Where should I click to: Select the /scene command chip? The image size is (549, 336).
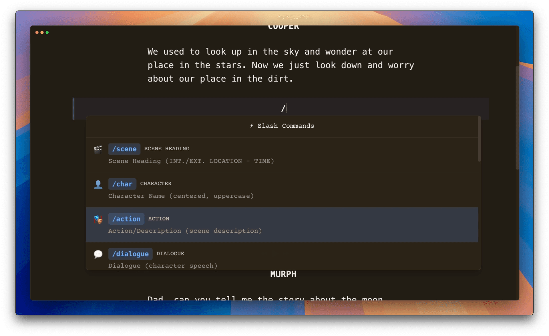(124, 149)
